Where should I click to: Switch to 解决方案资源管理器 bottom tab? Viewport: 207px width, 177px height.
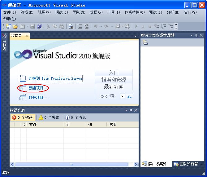pos(156,164)
